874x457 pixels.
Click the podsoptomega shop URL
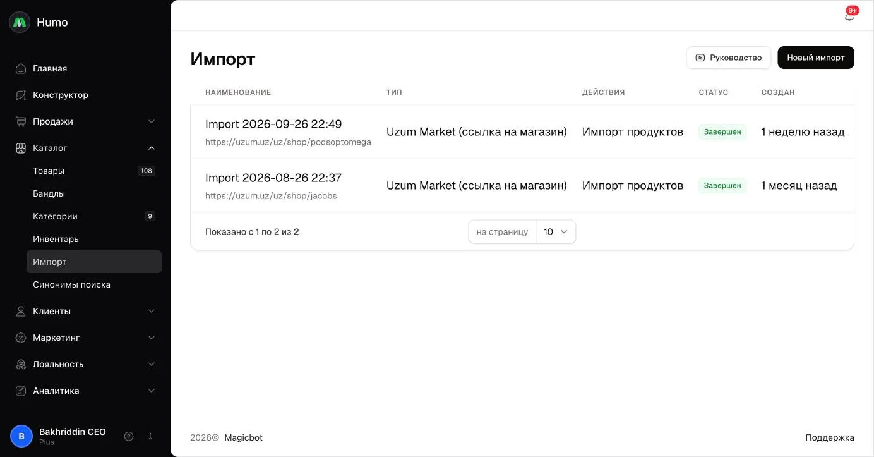point(288,142)
